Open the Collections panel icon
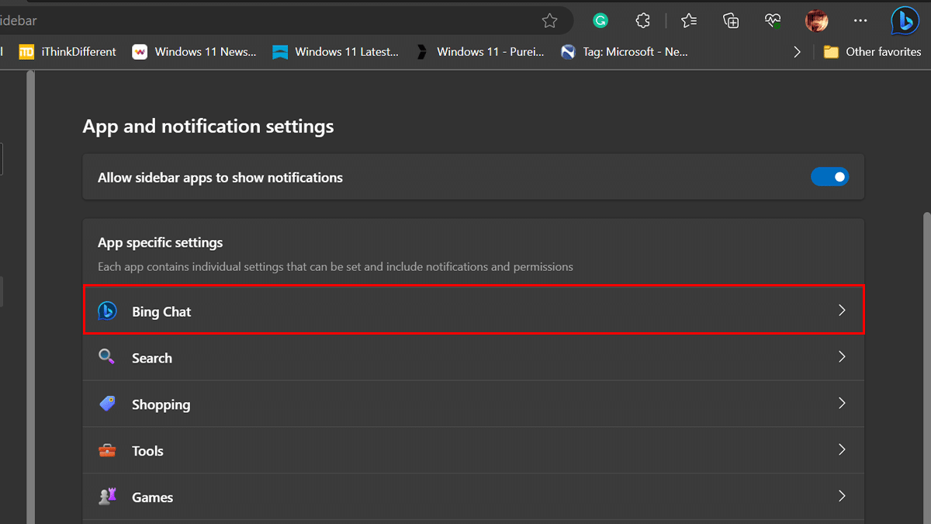 730,21
